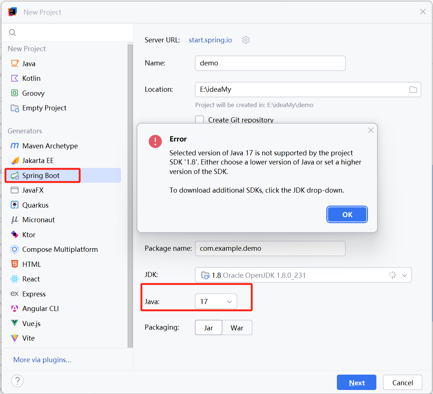
Task: Click the Express ex icon
Action: point(15,294)
